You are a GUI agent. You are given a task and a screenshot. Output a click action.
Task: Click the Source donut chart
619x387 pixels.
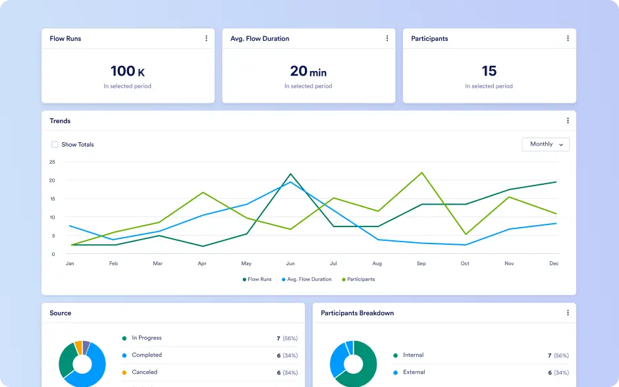click(x=82, y=364)
